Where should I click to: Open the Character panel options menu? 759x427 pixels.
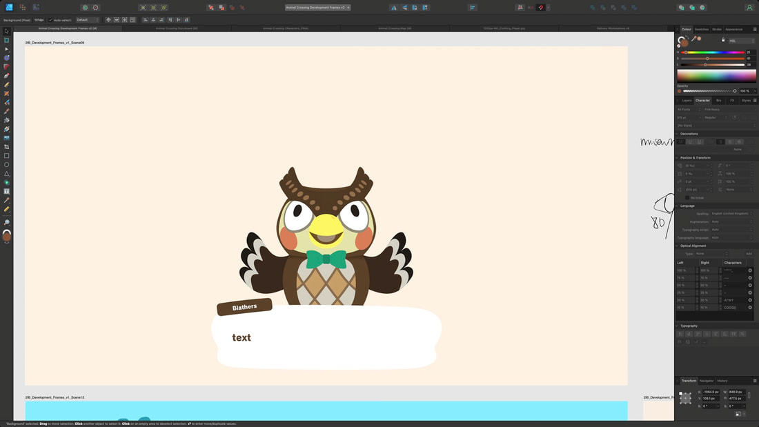click(x=755, y=100)
